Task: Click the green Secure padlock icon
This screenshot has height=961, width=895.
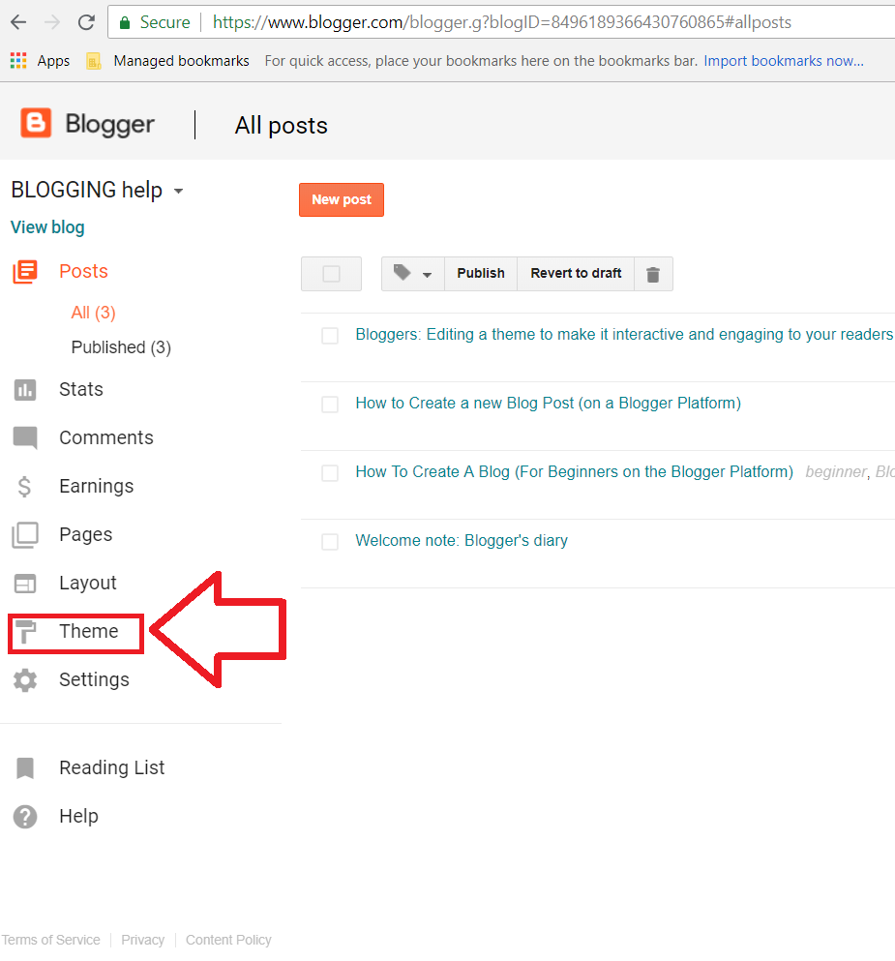Action: pos(125,23)
